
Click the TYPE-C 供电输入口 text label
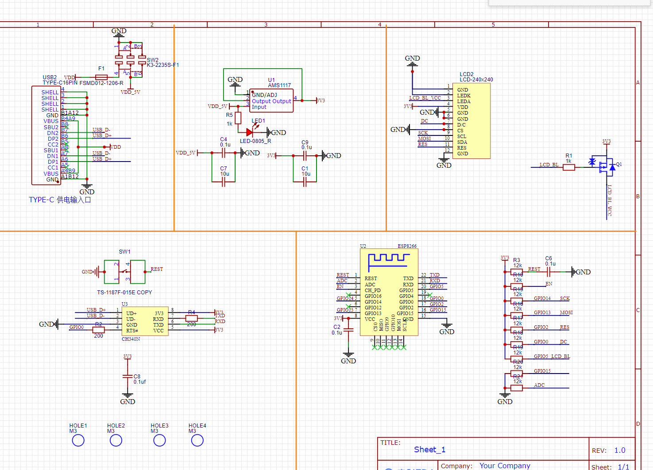pyautogui.click(x=59, y=200)
